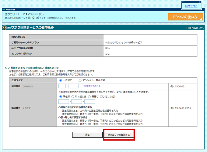This screenshot has height=152, width=207.
Task: Click 提供エリアを確認する button
Action: coord(119,135)
